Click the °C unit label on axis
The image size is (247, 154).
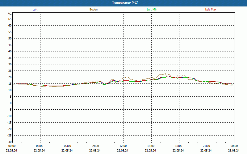10,14
